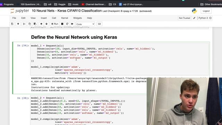
Task: Interrupt the kernel with stop icon
Action: point(62,24)
